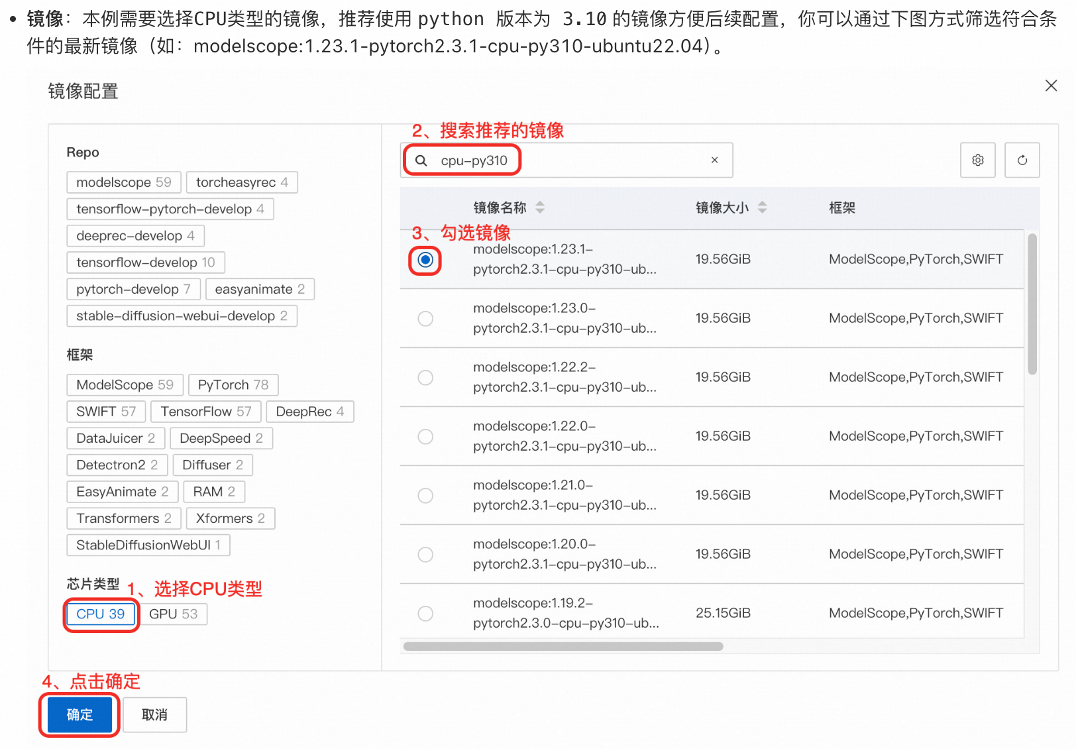This screenshot has width=1076, height=749.
Task: Filter Repo by torcheasyrec 4 tag
Action: click(x=242, y=182)
